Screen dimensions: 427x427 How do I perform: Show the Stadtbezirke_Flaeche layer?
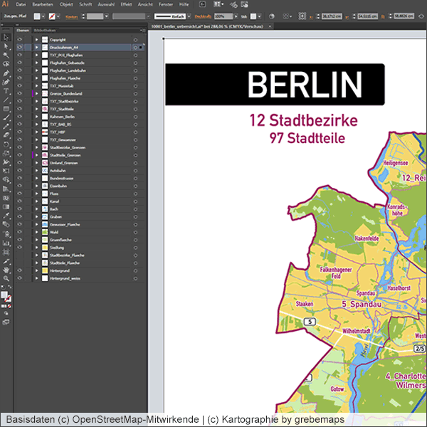click(19, 255)
